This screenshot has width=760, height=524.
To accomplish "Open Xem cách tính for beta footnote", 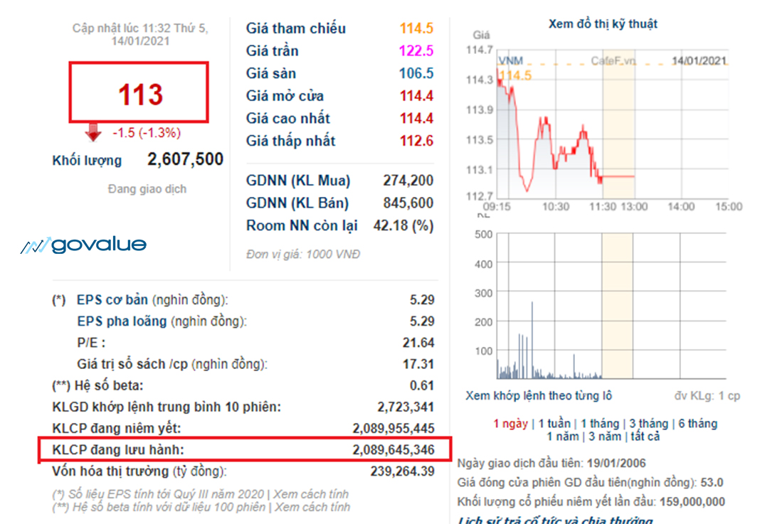I will point(312,507).
